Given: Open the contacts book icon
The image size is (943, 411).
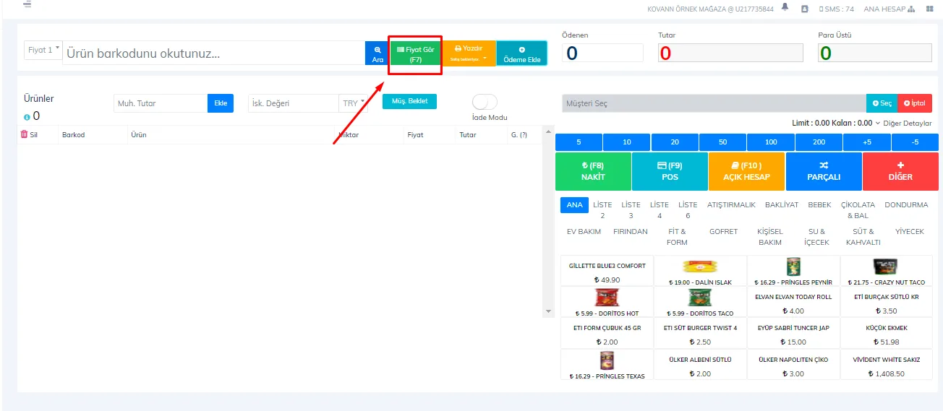Looking at the screenshot, I should (x=805, y=9).
